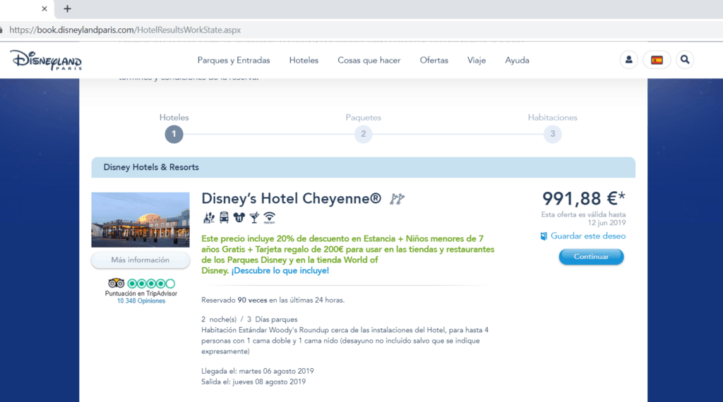Screen dimensions: 723x402
Task: Open the Viaje menu
Action: tap(477, 61)
